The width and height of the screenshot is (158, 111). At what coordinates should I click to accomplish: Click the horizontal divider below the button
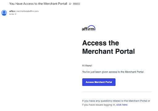point(117,92)
